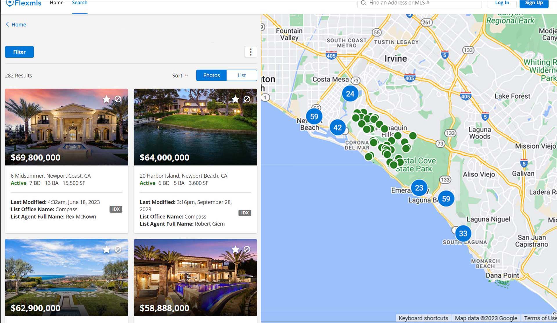
Task: Open the Sort dropdown
Action: [180, 75]
